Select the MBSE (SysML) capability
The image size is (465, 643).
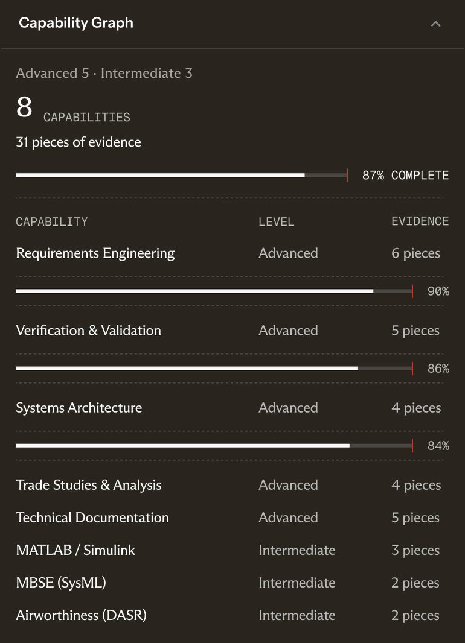232,583
